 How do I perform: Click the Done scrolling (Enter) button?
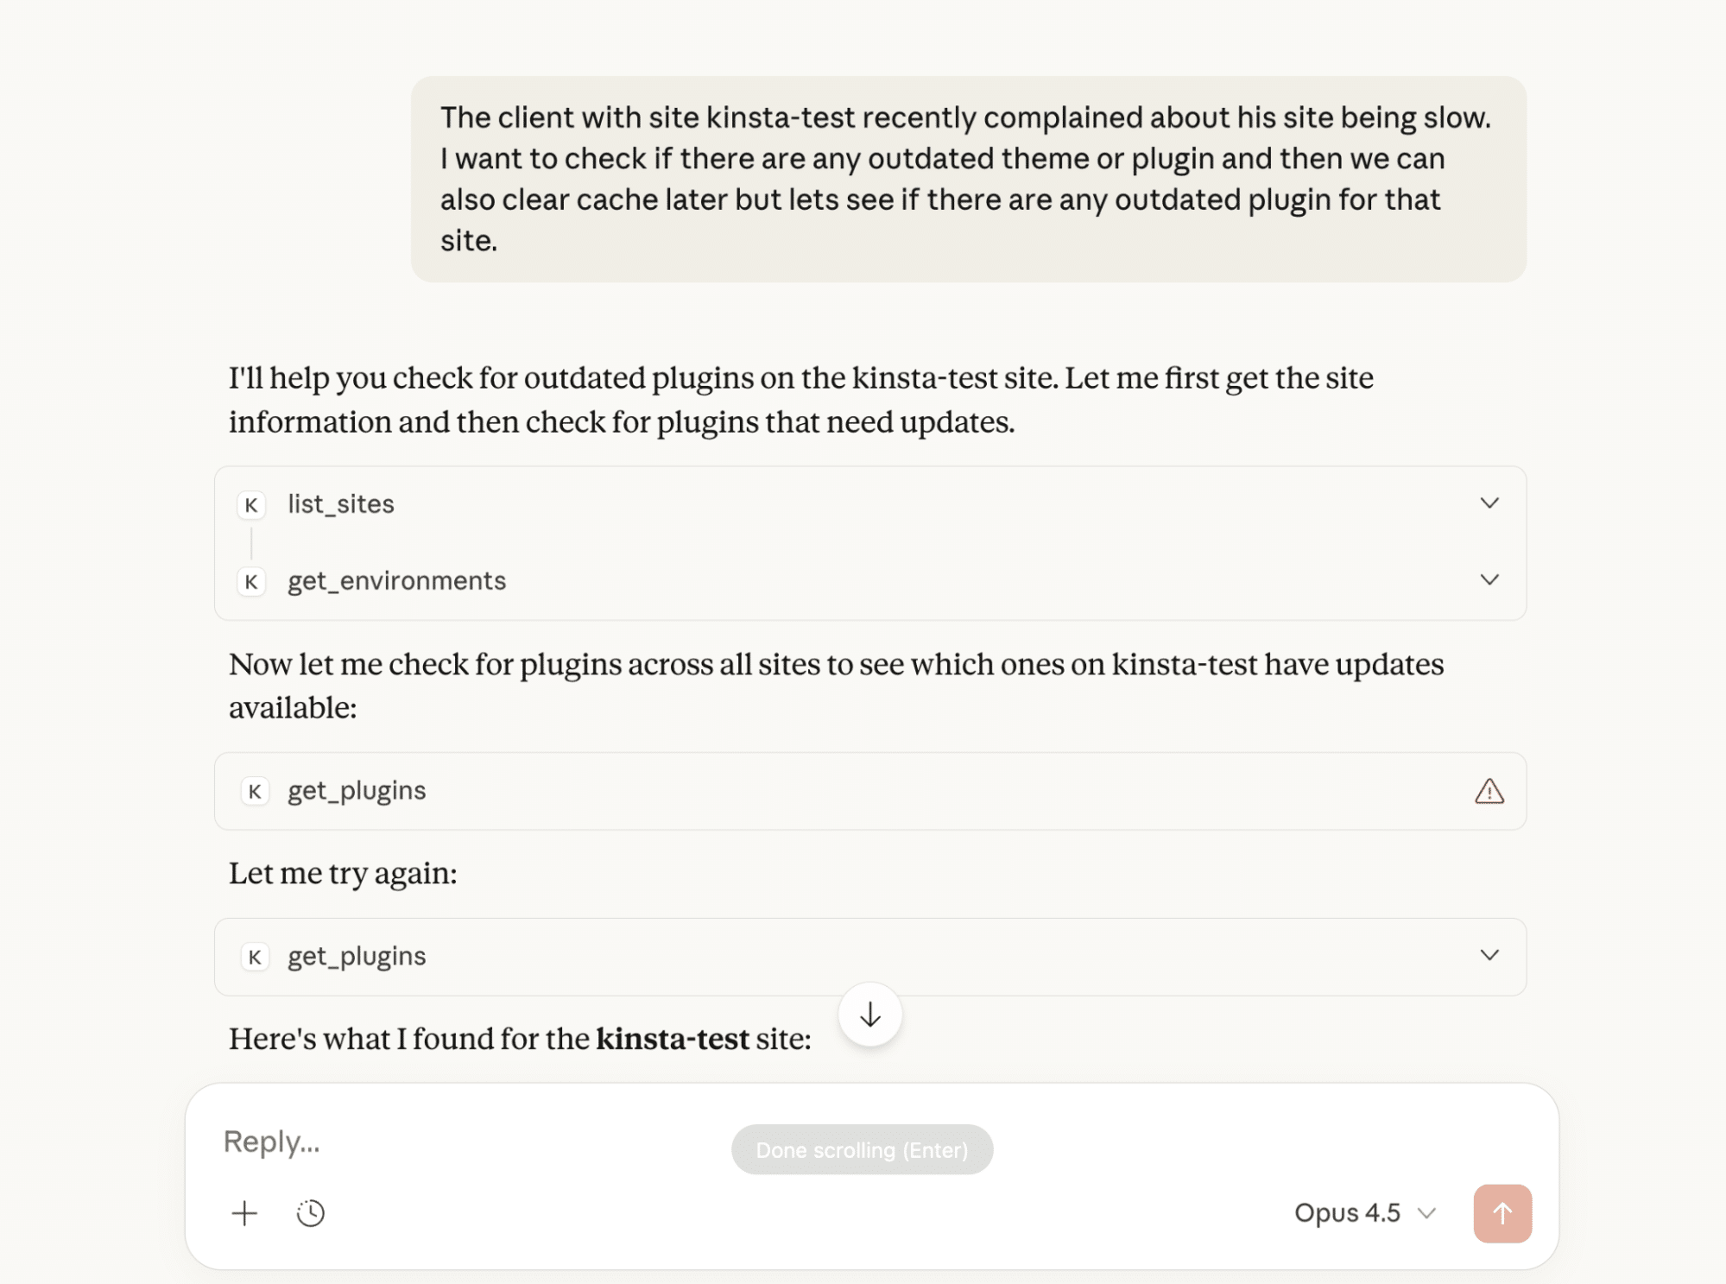coord(862,1149)
